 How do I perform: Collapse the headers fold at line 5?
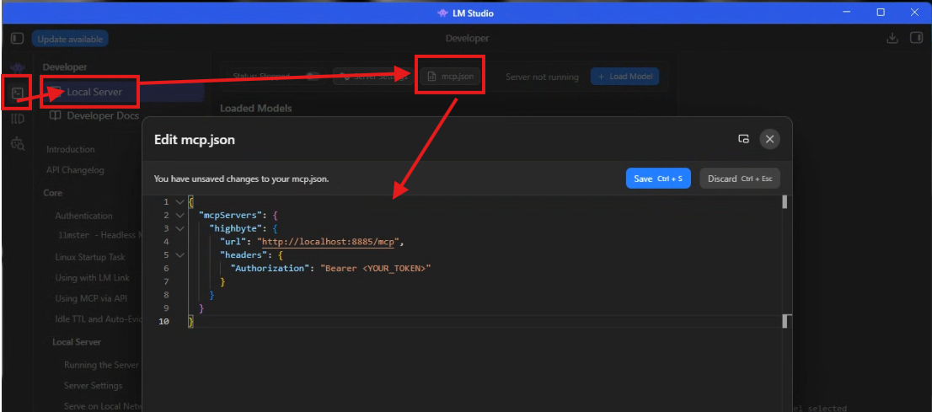180,255
